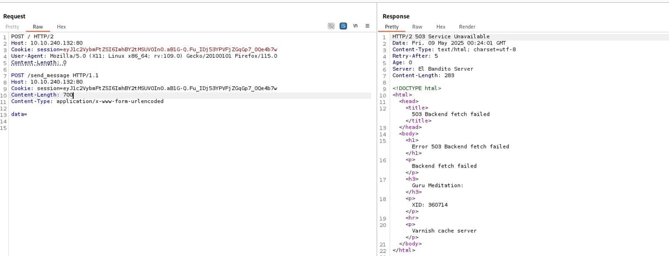This screenshot has width=669, height=256.
Task: Switch Request view to the Pretty tab
Action: coord(12,27)
